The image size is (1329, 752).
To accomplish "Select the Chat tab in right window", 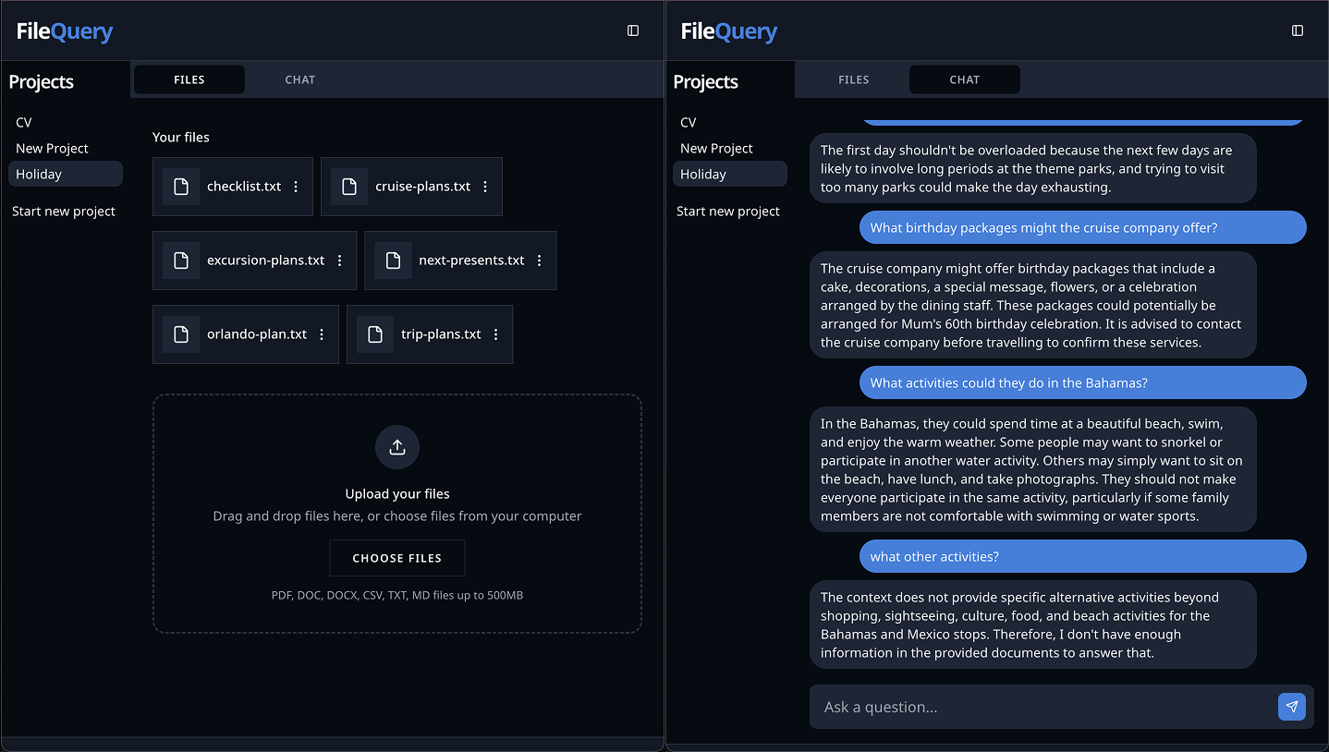I will pyautogui.click(x=965, y=79).
